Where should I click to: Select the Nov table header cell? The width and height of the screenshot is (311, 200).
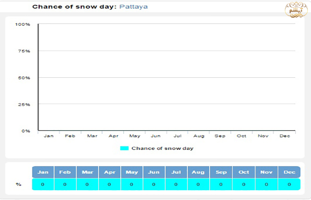pos(267,172)
